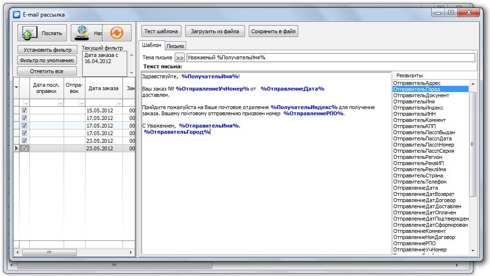Screen dimensions: 490x276
Task: Switch to the Письмо tab
Action: click(x=175, y=46)
